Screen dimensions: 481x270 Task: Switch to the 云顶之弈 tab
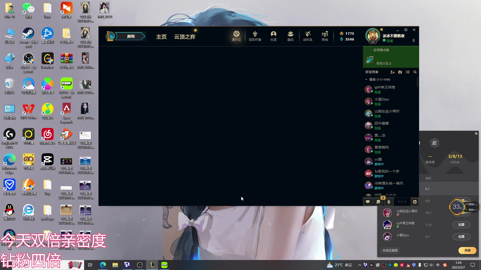[x=185, y=37]
